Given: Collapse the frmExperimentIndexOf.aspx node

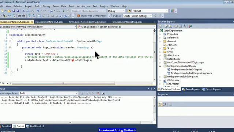Looking at the screenshot, I should click(160, 66).
